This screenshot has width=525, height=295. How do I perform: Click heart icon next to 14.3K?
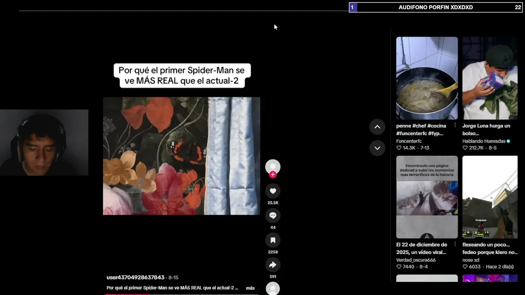(x=399, y=148)
